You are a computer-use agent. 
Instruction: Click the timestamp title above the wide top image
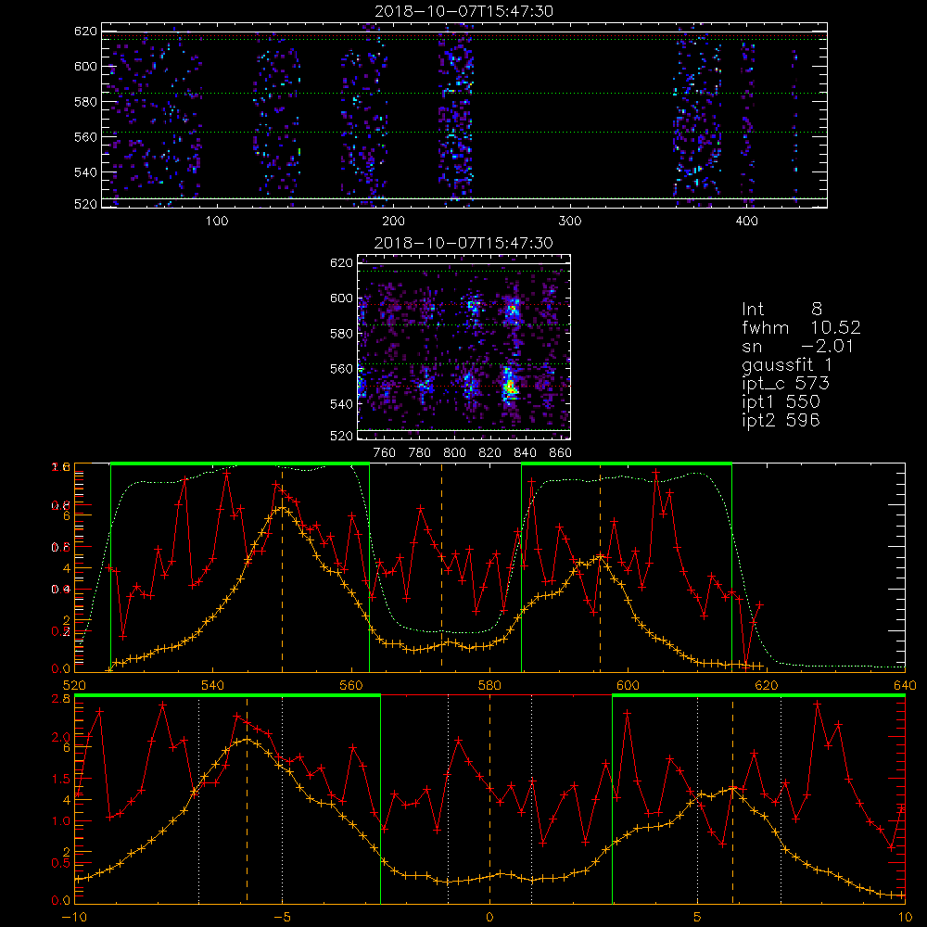point(464,11)
